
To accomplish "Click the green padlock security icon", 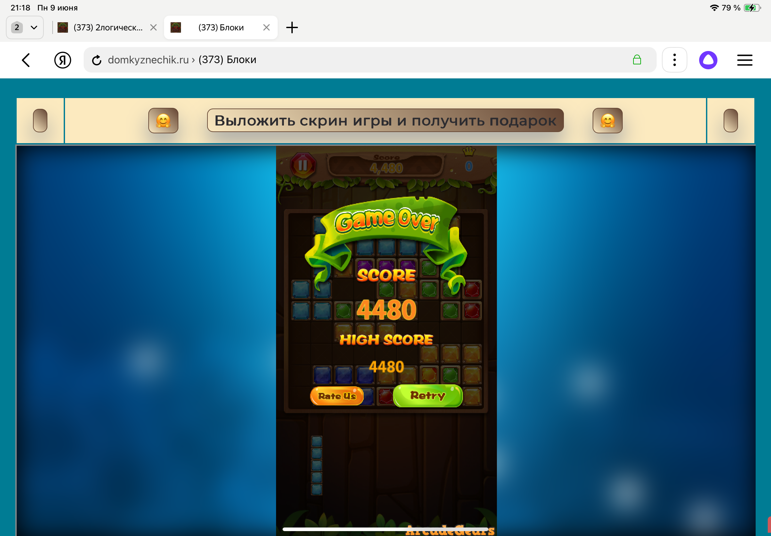I will pyautogui.click(x=637, y=60).
